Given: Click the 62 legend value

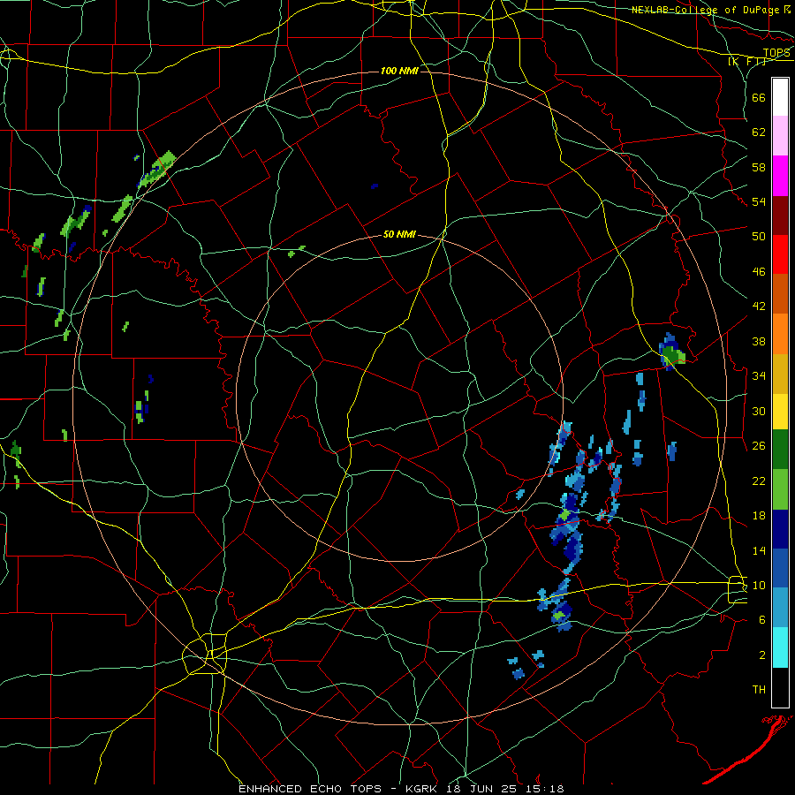Looking at the screenshot, I should pos(759,132).
